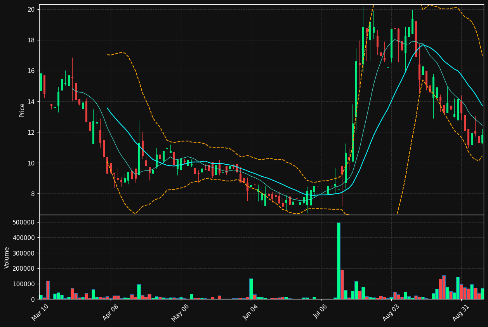Image resolution: width=488 pixels, height=327 pixels.
Task: Click the volume tick label 100000
Action: click(x=24, y=284)
